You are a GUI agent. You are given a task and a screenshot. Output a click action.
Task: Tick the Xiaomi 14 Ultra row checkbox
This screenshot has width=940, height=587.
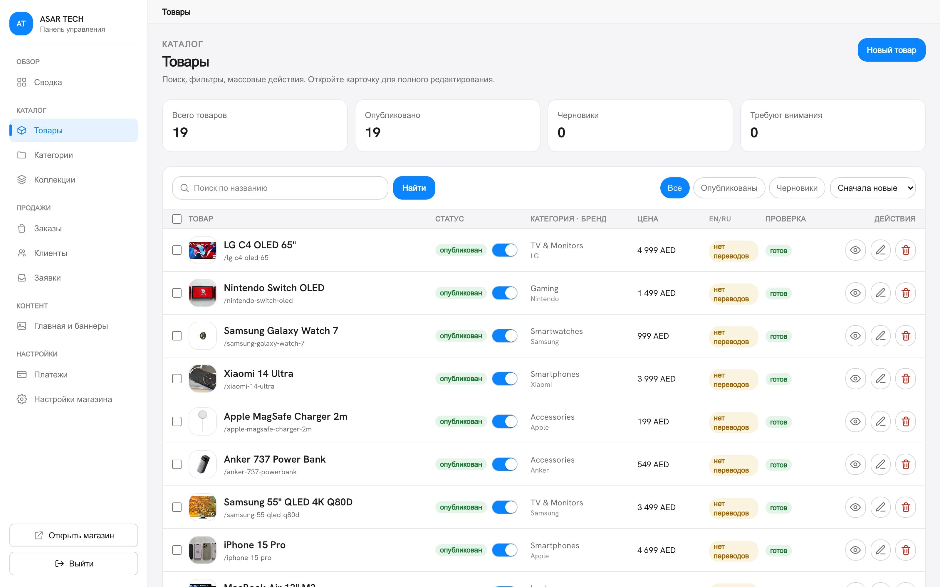[x=177, y=379]
